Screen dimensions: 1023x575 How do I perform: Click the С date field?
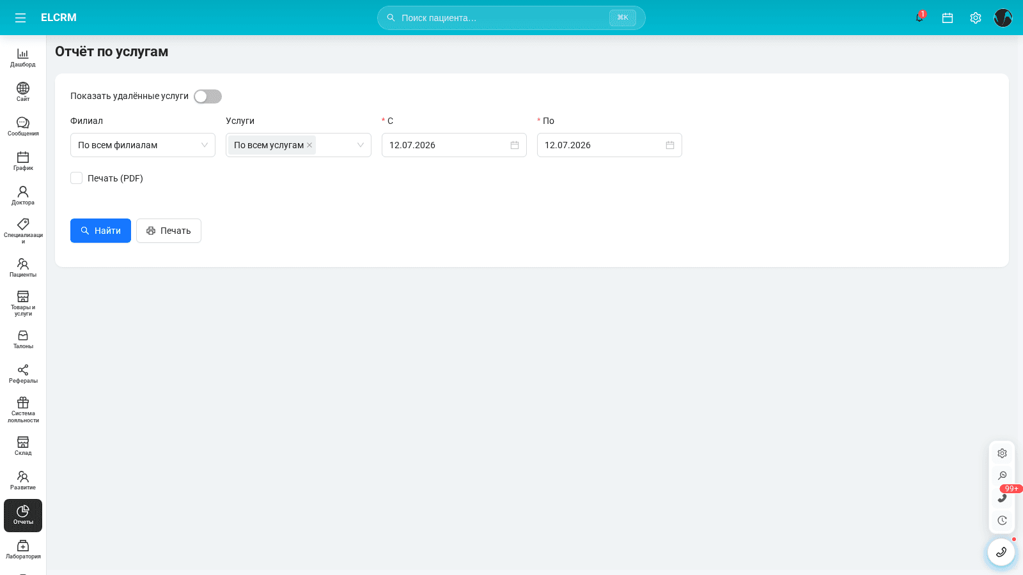pyautogui.click(x=454, y=145)
